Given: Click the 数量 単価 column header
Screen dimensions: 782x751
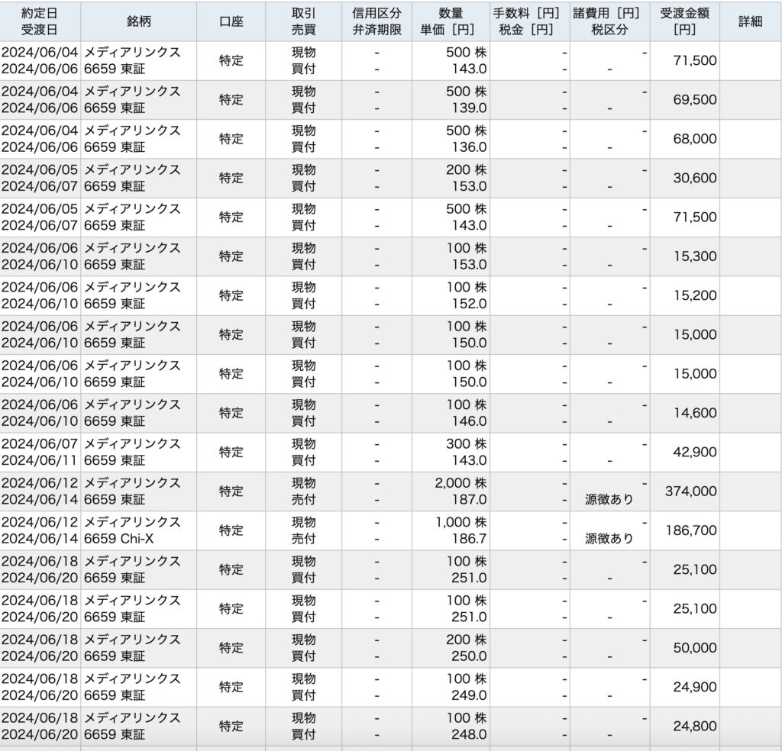Looking at the screenshot, I should pos(451,21).
